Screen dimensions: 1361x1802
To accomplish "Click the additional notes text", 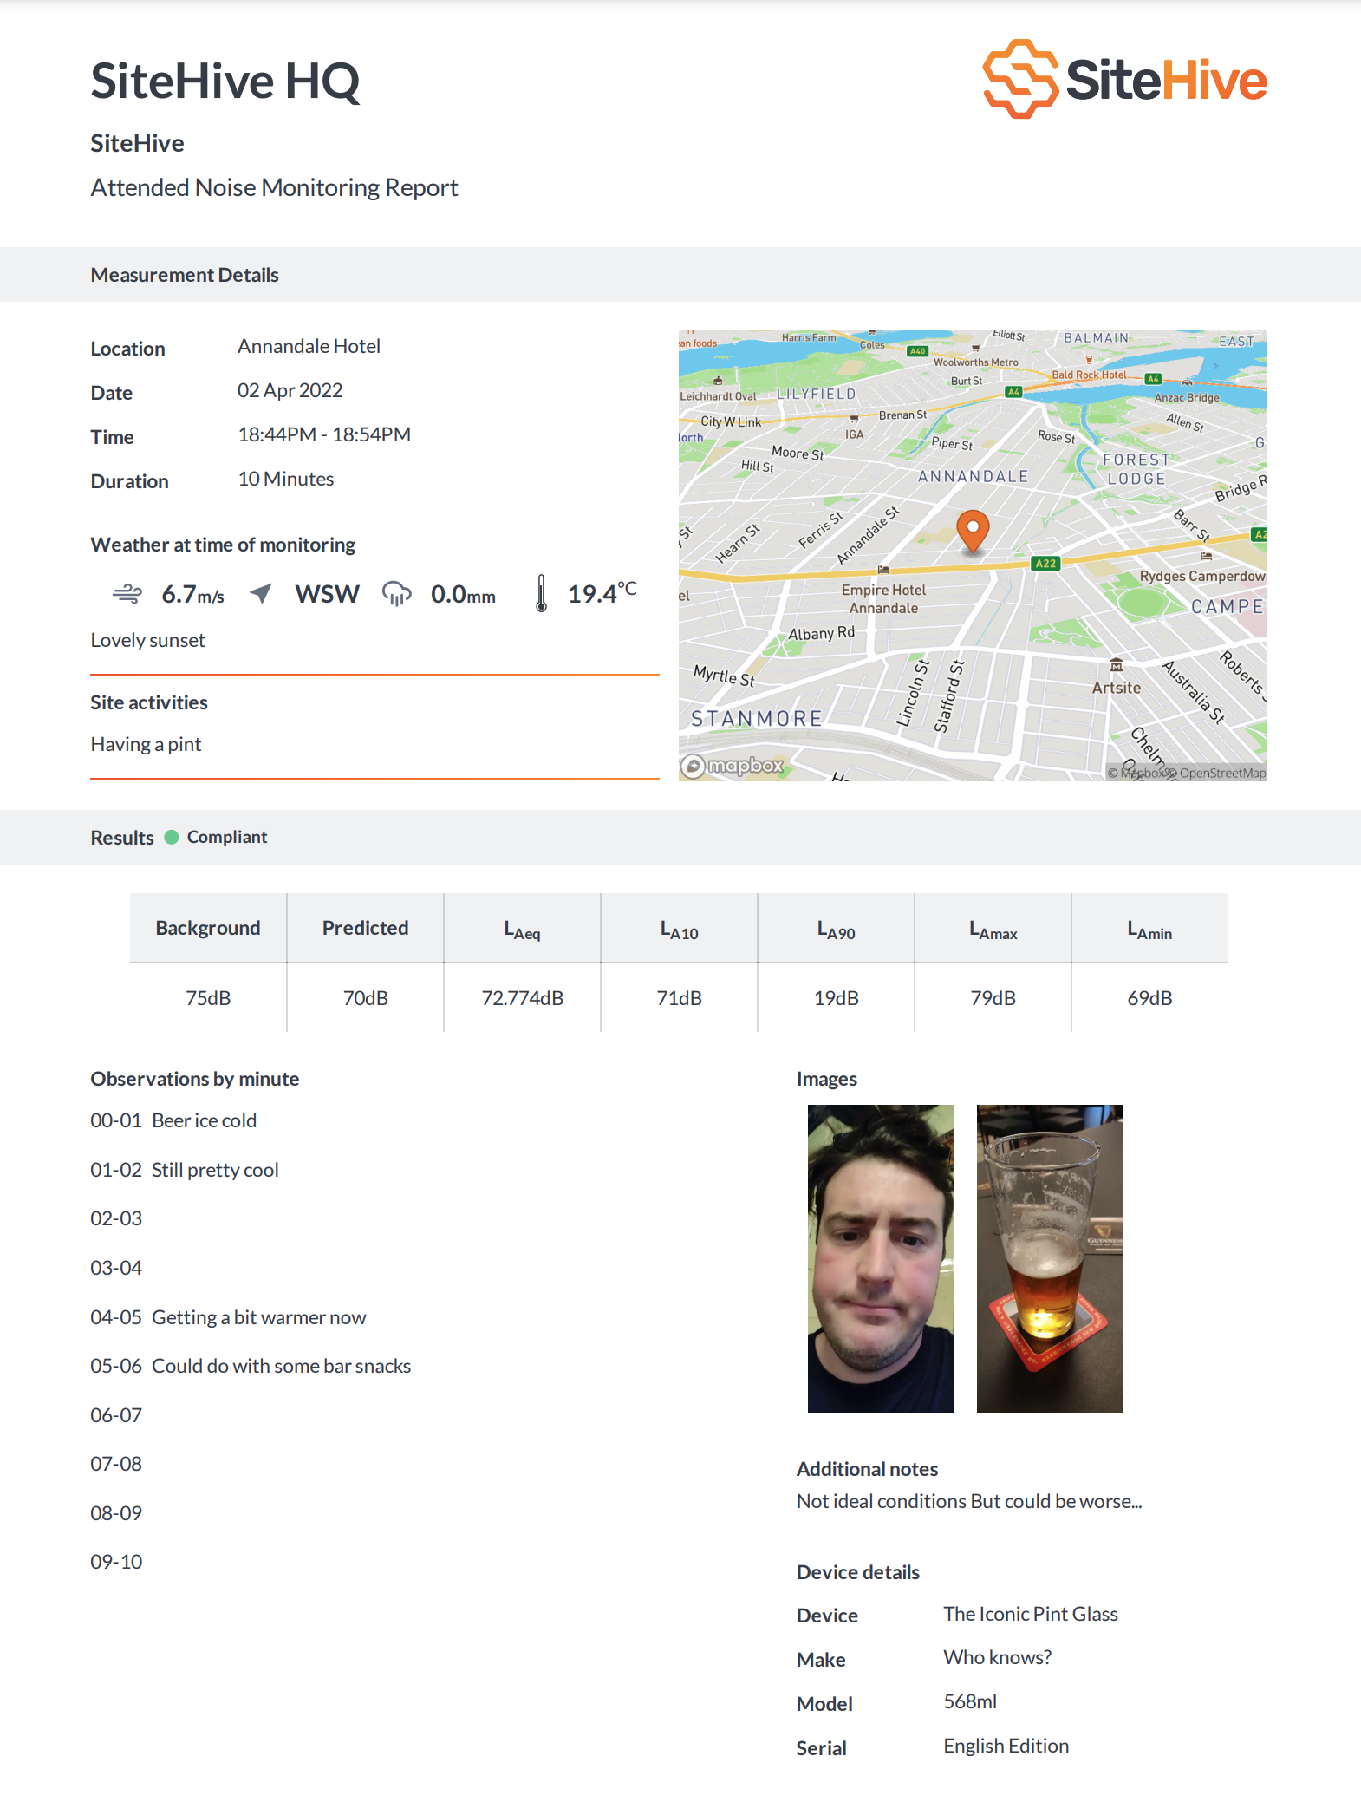I will click(x=969, y=1501).
